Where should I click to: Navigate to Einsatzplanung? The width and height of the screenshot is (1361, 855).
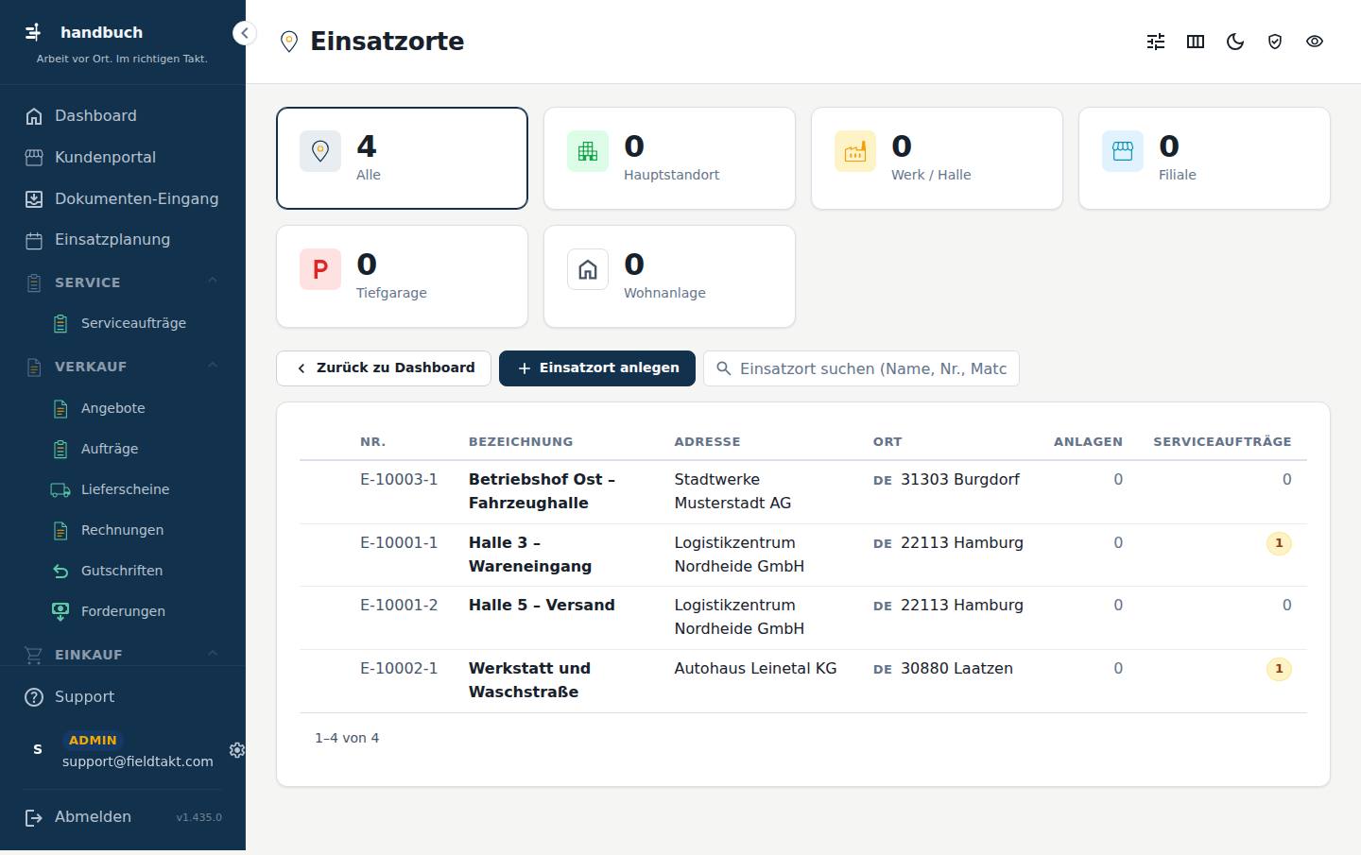[123, 240]
